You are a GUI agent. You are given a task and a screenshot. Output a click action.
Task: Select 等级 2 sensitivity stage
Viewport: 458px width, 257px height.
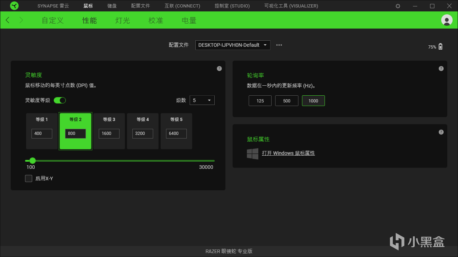75,131
